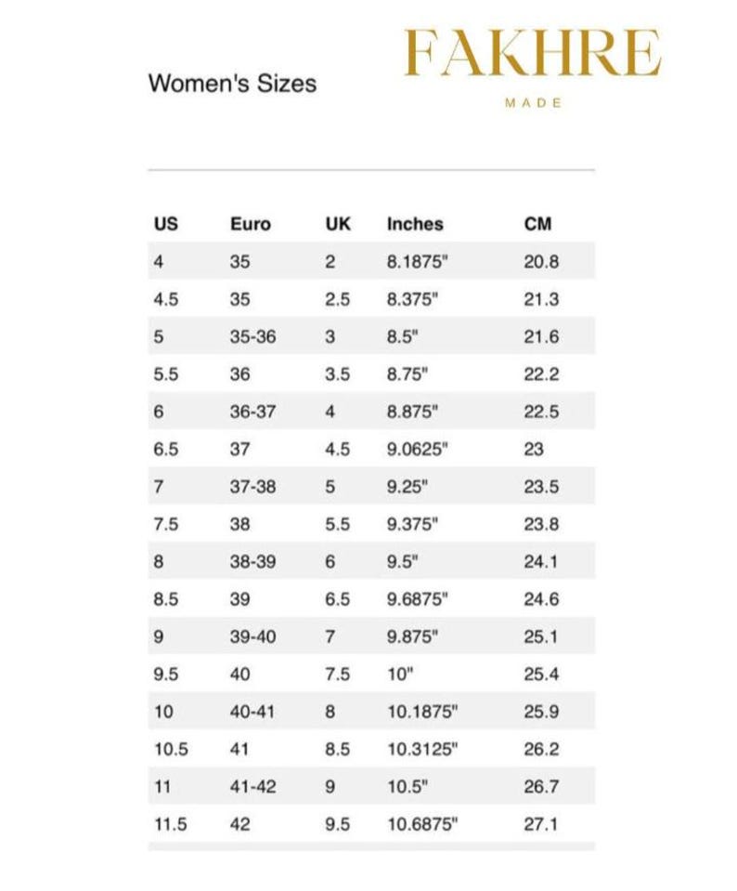Screen dimensions: 737x891
Task: Select the 9.6875" inches value
Action: coord(418,599)
